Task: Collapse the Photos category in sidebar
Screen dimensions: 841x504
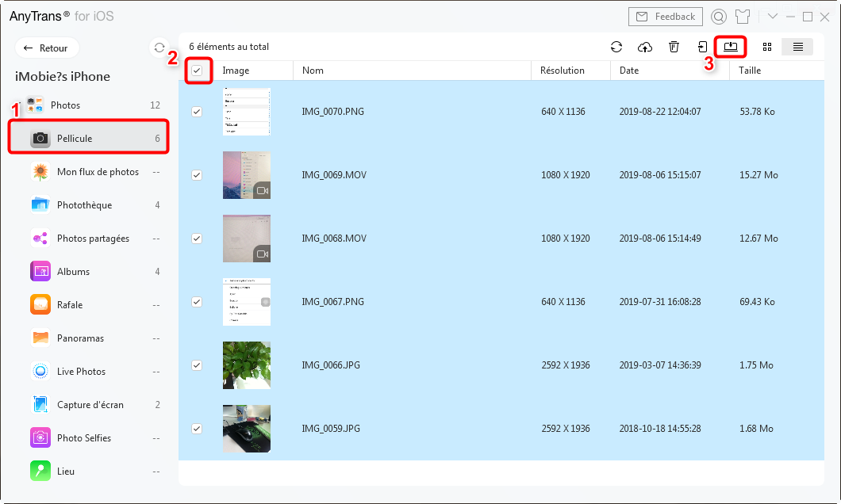Action: (65, 105)
